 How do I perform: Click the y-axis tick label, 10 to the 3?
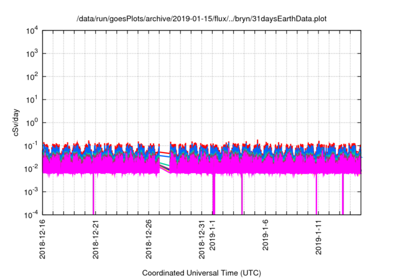click(32, 54)
